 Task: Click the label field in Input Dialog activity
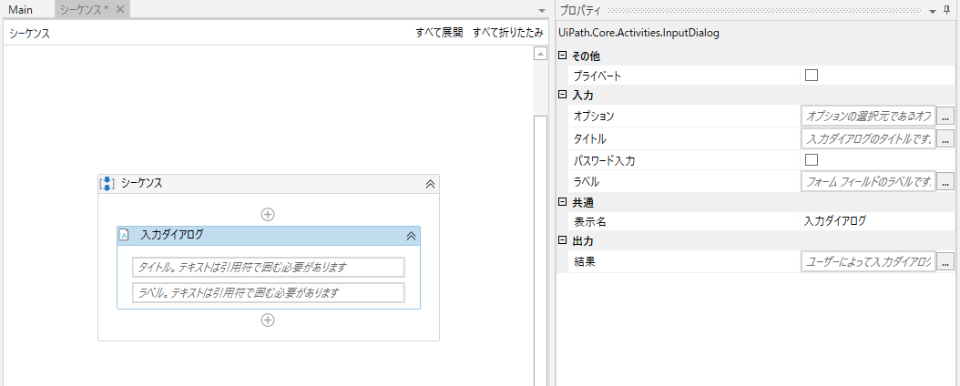(x=268, y=292)
